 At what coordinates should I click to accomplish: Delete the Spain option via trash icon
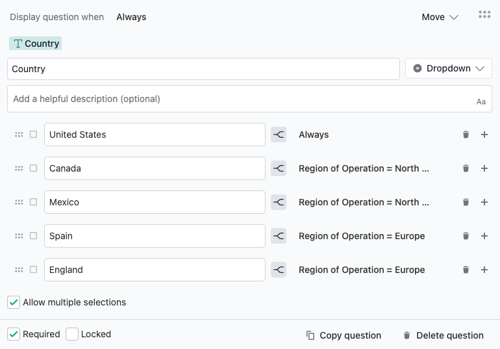[x=466, y=236]
